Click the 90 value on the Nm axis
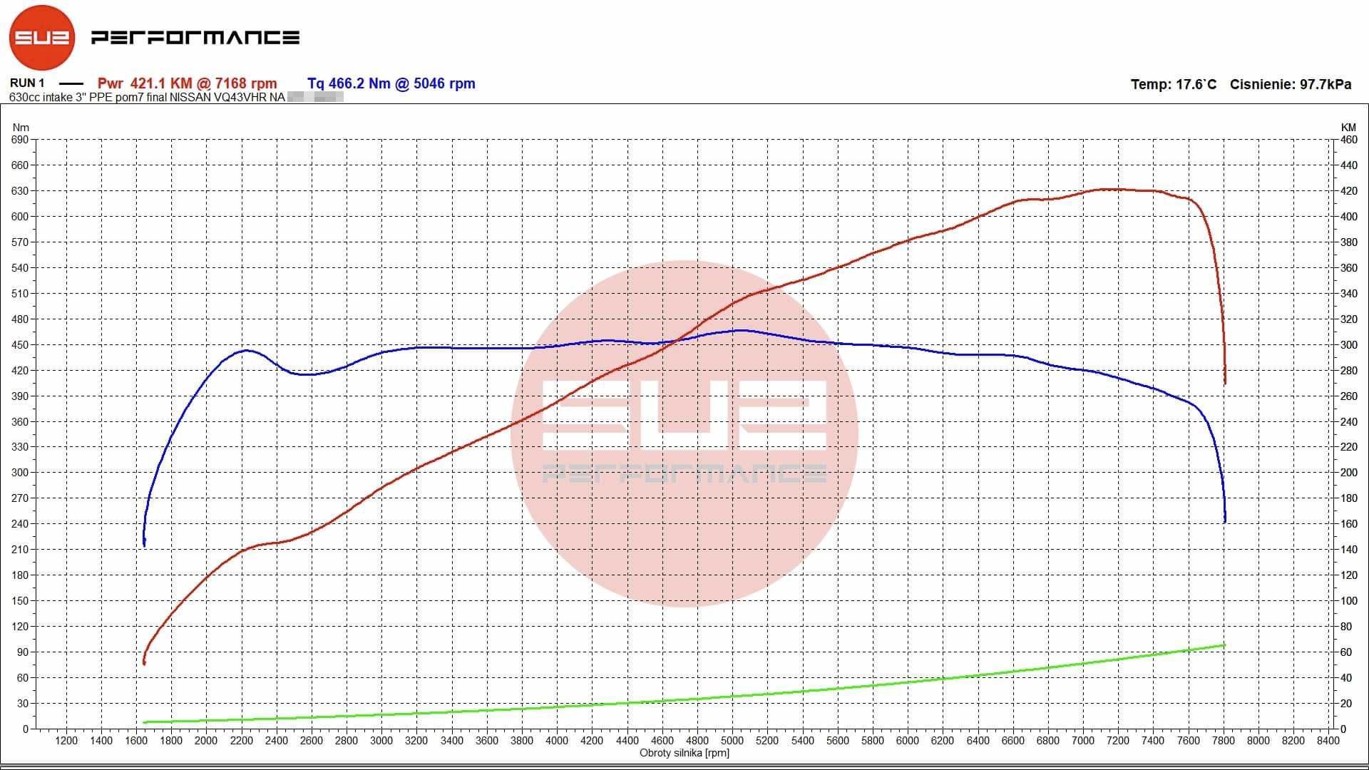 coord(22,652)
